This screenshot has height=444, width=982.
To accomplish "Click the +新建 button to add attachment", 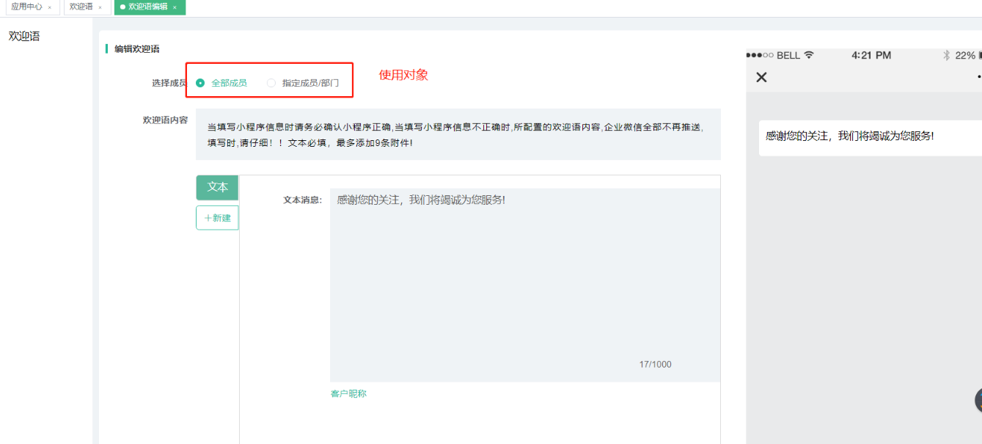I will (x=217, y=218).
